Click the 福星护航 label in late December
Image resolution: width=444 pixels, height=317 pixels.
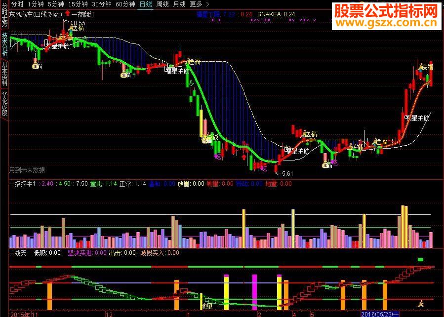(x=178, y=71)
